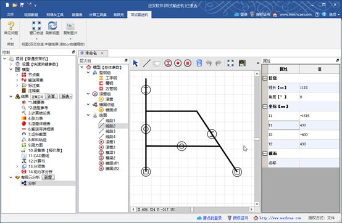Viewport: 342px width, 223px height.
Task: Float the 属性 panel via its header icon
Action: pyautogui.click(x=338, y=60)
